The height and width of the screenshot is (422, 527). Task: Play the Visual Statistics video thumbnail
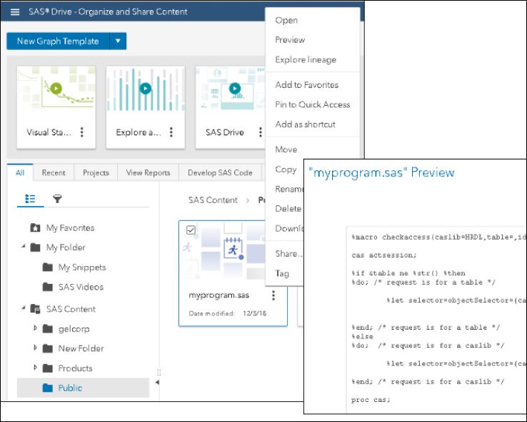point(56,88)
